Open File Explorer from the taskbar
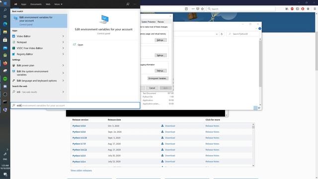The height and width of the screenshot is (179, 318). point(5,32)
